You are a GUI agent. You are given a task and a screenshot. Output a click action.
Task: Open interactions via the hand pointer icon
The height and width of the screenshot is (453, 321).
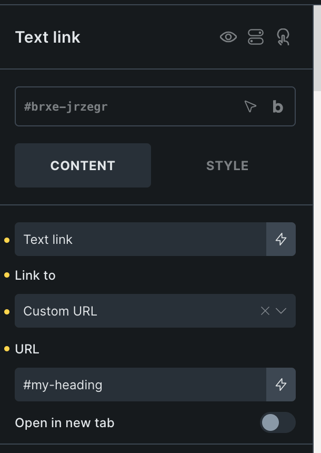(x=283, y=37)
